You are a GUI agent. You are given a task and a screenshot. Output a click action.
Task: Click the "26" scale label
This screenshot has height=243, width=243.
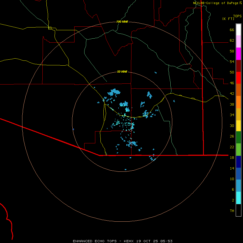[x=232, y=136]
